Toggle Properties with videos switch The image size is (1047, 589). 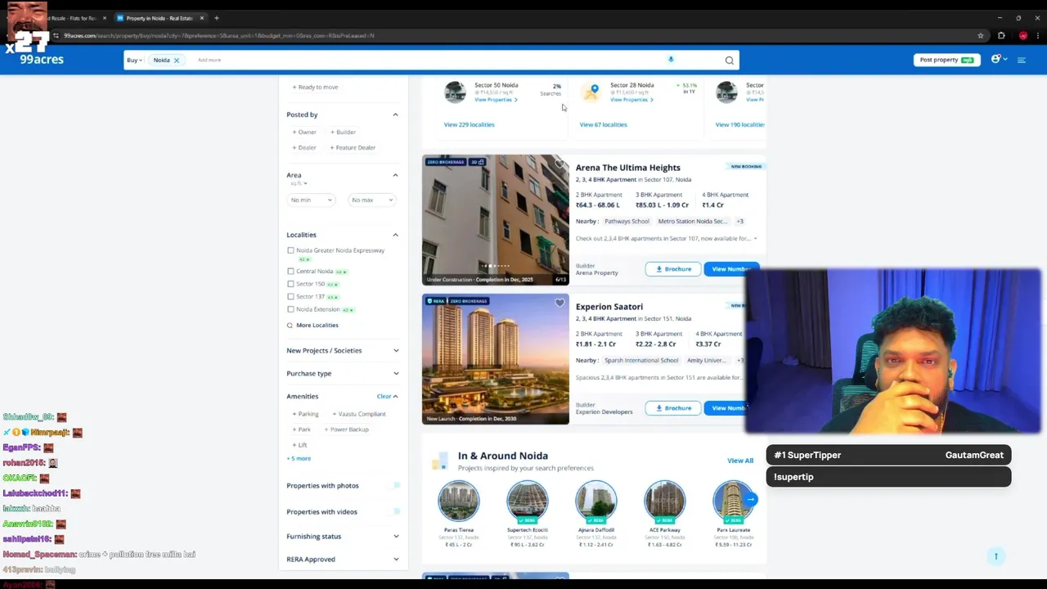[x=395, y=512]
